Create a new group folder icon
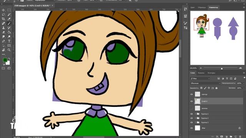The image size is (246, 138). tap(231, 136)
